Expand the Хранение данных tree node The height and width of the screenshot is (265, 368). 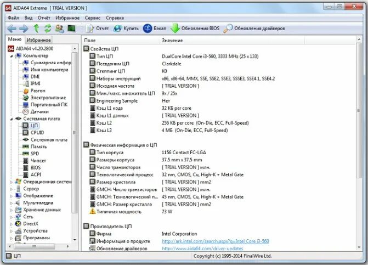12,210
